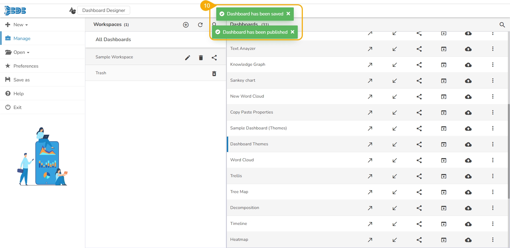Empty the Trash folder icon
The width and height of the screenshot is (510, 248).
click(x=214, y=73)
